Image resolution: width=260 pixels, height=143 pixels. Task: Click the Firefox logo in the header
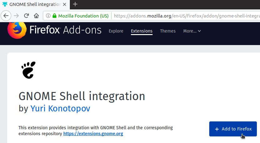click(x=17, y=30)
